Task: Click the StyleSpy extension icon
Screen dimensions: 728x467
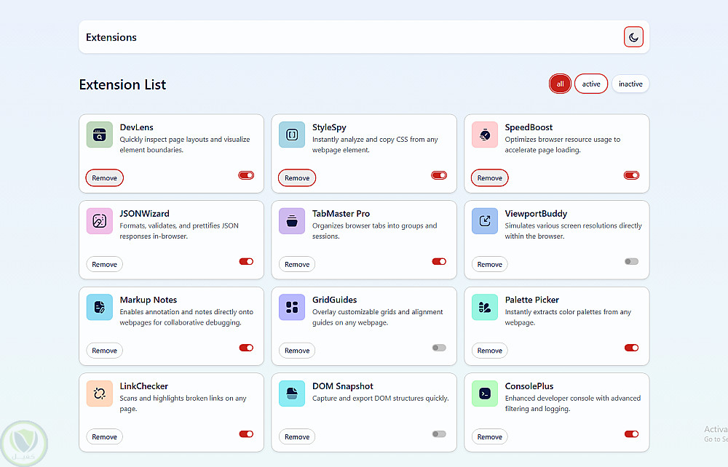Action: click(x=292, y=135)
